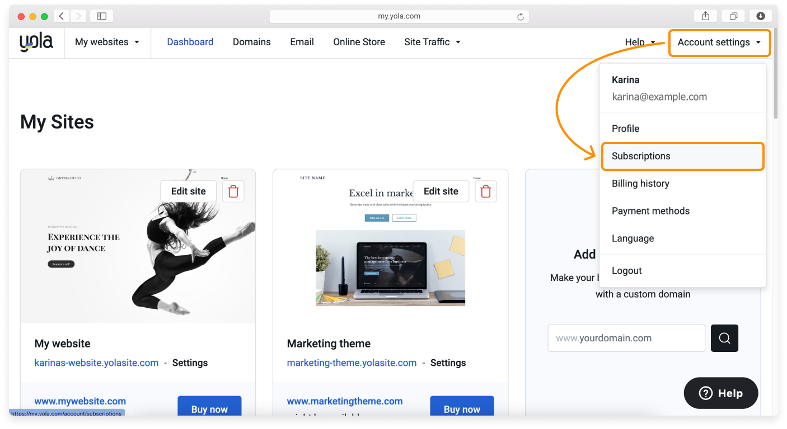Select Subscriptions from the account menu
The image size is (787, 429).
point(640,156)
